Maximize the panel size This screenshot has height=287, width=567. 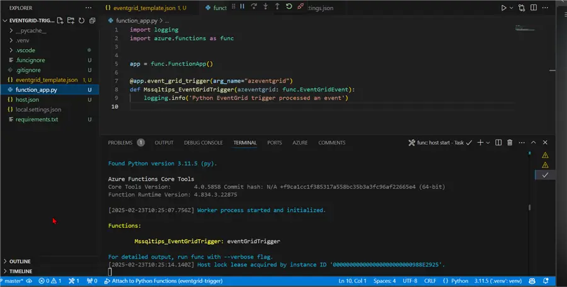[x=534, y=142]
